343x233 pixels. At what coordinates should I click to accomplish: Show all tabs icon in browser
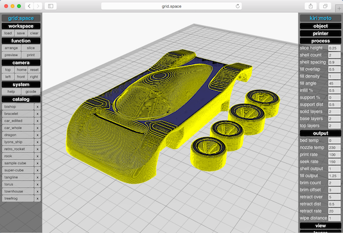click(x=325, y=6)
